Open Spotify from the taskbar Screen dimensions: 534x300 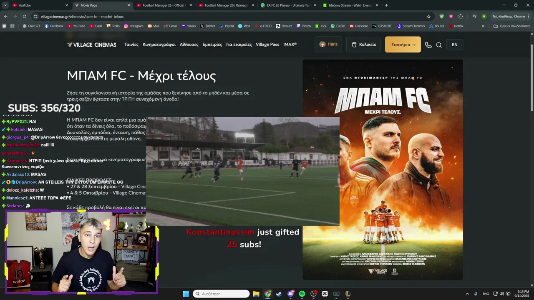click(302, 294)
